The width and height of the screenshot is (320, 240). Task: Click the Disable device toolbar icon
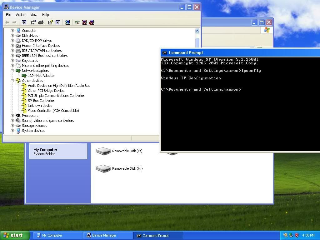92,22
